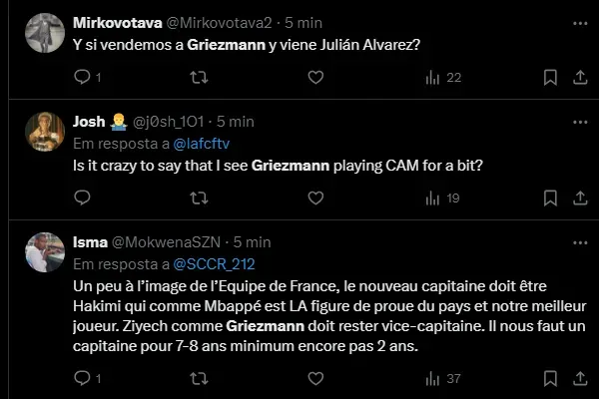Viewport: 599px width, 399px height.
Task: Open more options on Isma's tweet
Action: pos(579,242)
